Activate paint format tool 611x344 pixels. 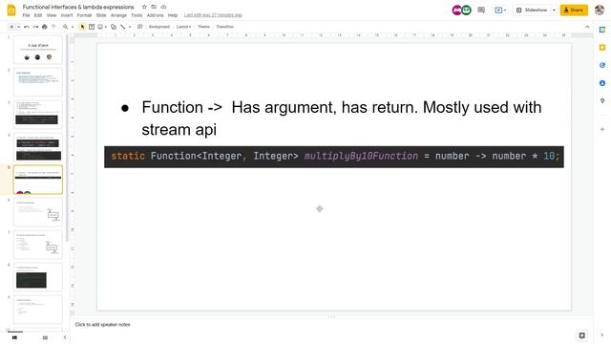coord(53,27)
